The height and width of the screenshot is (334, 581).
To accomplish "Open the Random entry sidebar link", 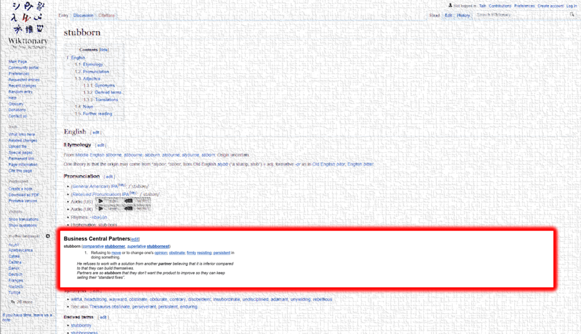I will point(20,92).
